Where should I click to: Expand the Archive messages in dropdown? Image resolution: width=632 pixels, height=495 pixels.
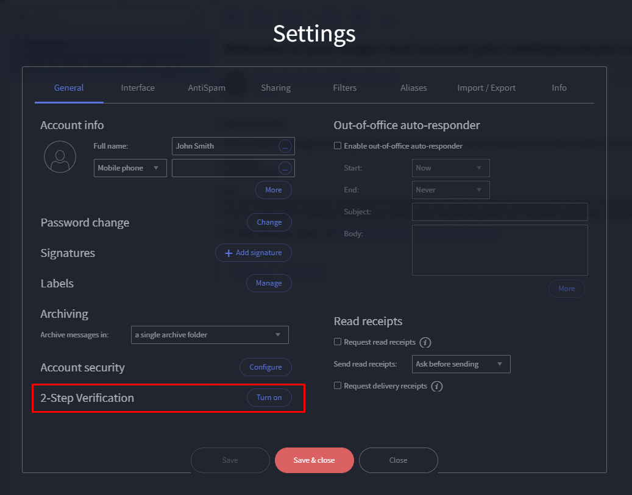click(x=210, y=335)
